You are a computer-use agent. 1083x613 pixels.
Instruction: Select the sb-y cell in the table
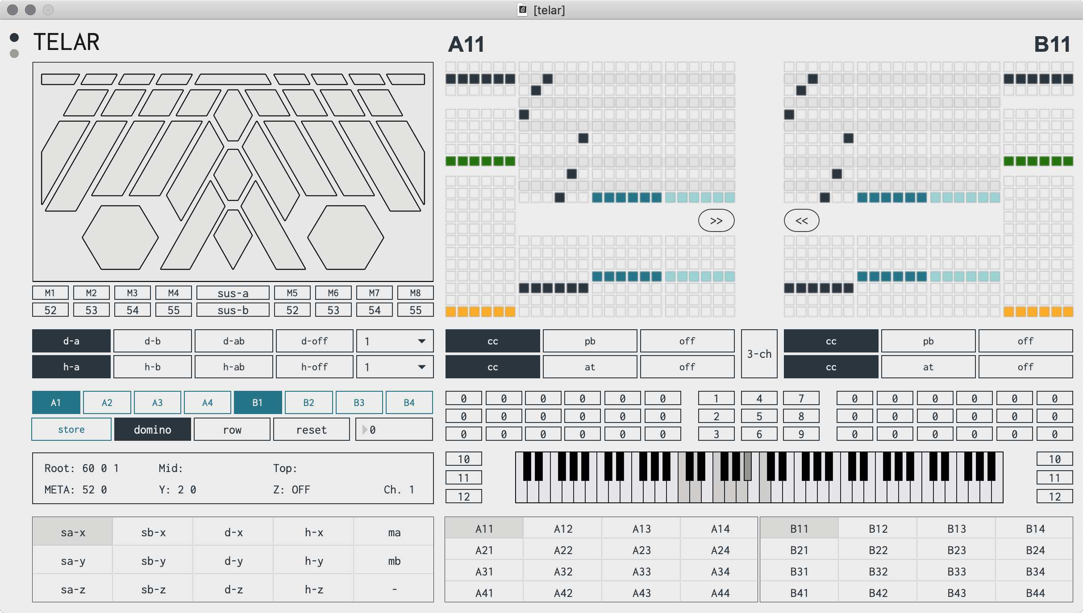tap(153, 561)
